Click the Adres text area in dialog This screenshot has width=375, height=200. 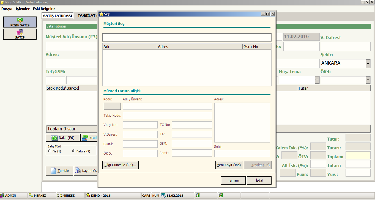click(242, 122)
